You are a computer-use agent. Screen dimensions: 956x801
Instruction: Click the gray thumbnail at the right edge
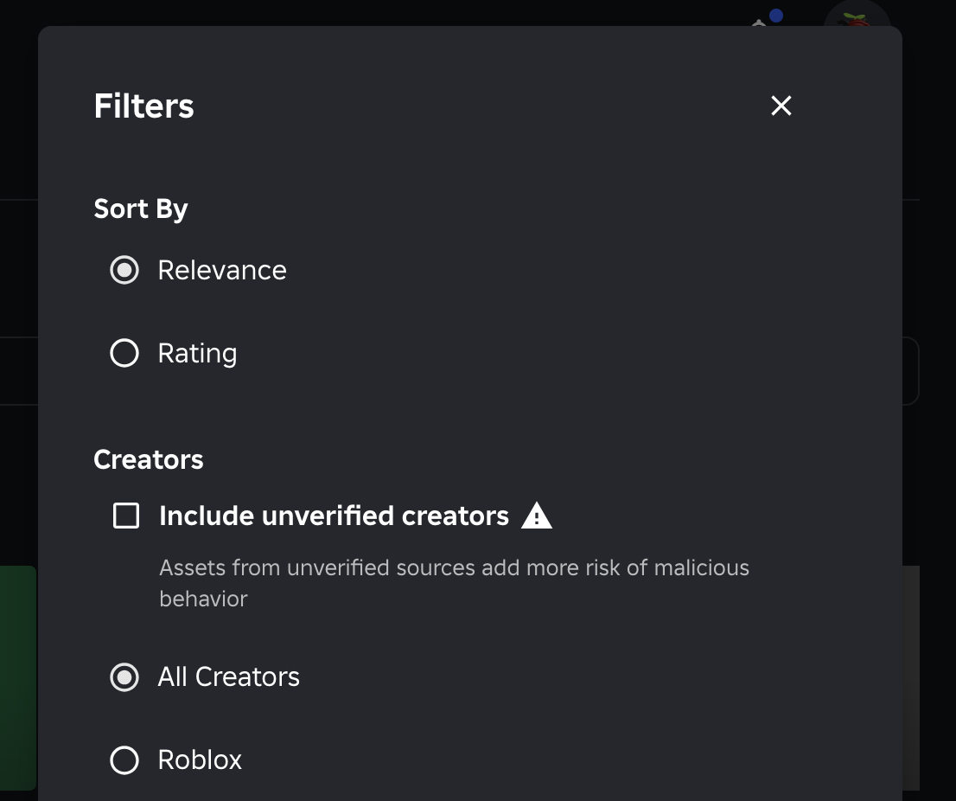tap(911, 676)
